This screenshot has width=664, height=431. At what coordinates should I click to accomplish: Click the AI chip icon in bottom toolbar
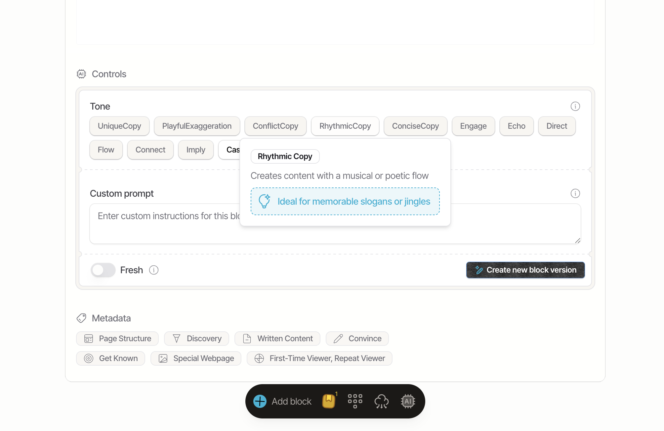click(408, 401)
